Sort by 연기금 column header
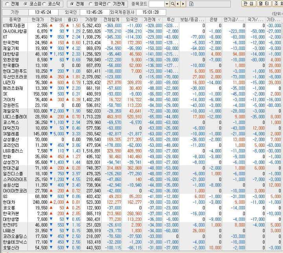 click(234, 20)
